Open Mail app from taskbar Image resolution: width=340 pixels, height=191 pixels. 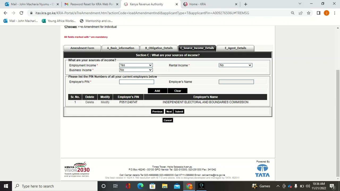click(177, 186)
